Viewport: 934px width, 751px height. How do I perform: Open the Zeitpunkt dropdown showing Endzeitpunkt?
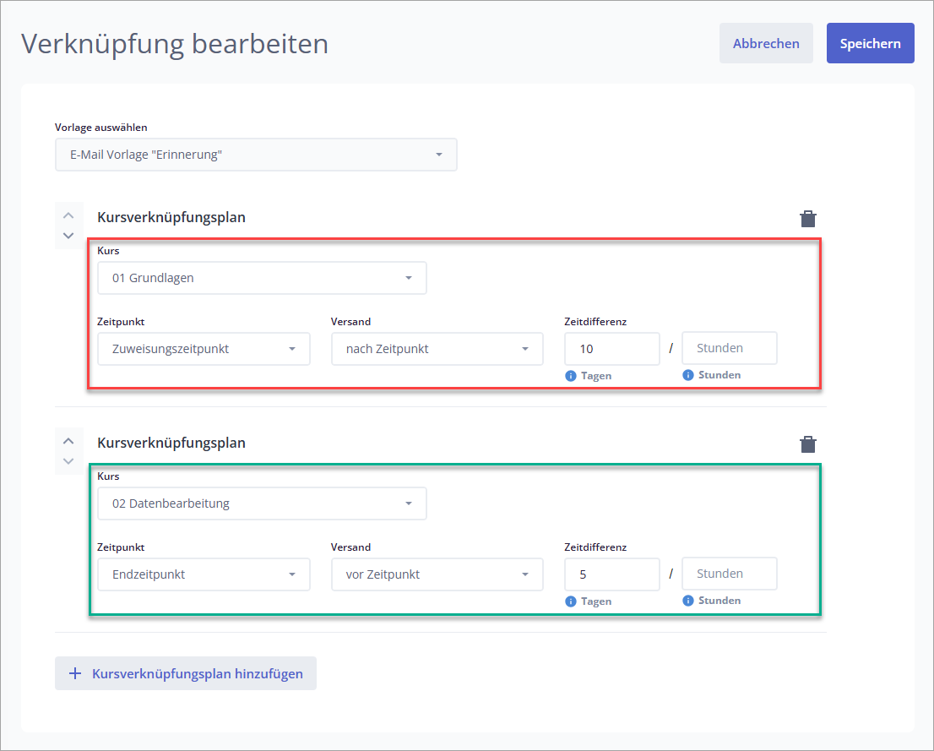tap(204, 574)
